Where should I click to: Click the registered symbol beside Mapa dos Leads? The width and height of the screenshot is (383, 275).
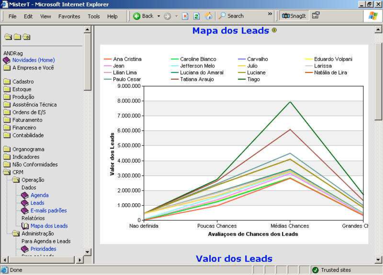tap(274, 30)
